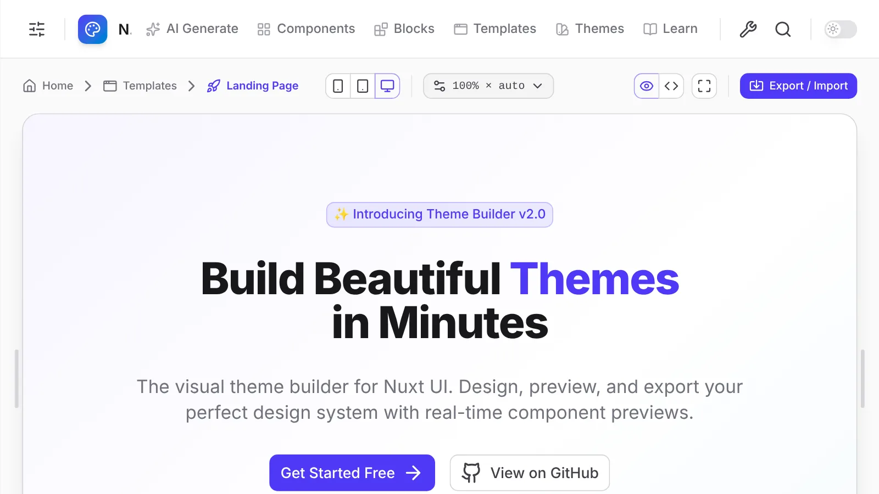This screenshot has width=879, height=494.
Task: Toggle the light/dark mode switch
Action: pos(841,29)
